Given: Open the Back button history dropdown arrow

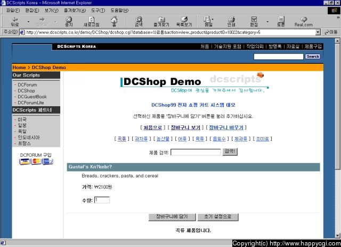Looking at the screenshot, I should 28,22.
